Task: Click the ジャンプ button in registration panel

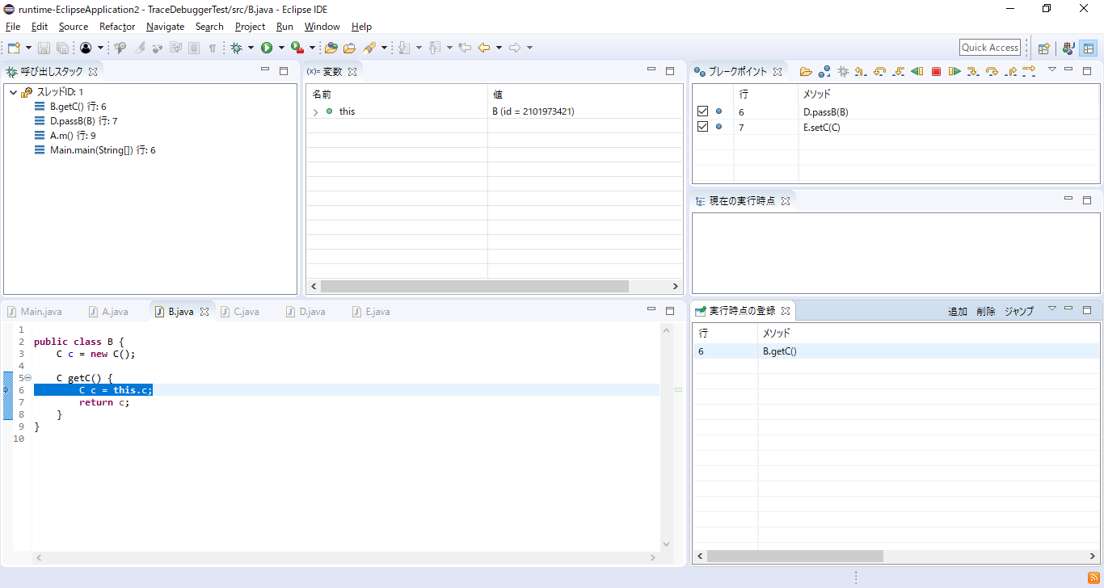Action: pos(1018,312)
